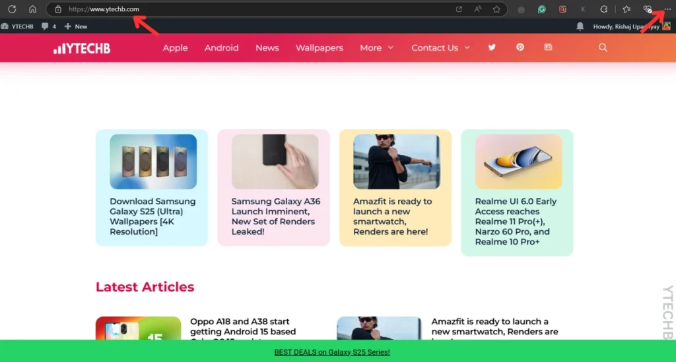676x362 pixels.
Task: Open the Favorites list icon
Action: click(x=627, y=9)
